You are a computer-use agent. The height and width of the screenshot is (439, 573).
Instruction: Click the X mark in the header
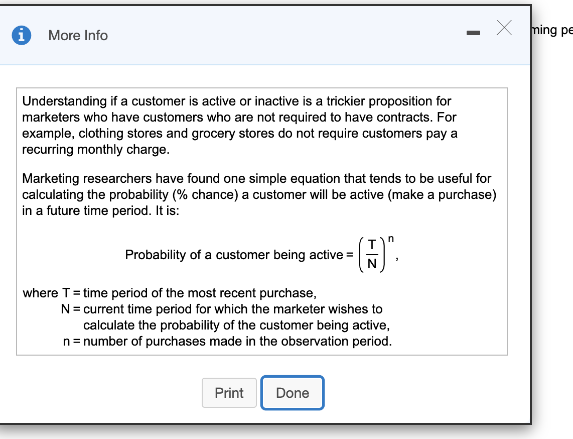(504, 28)
